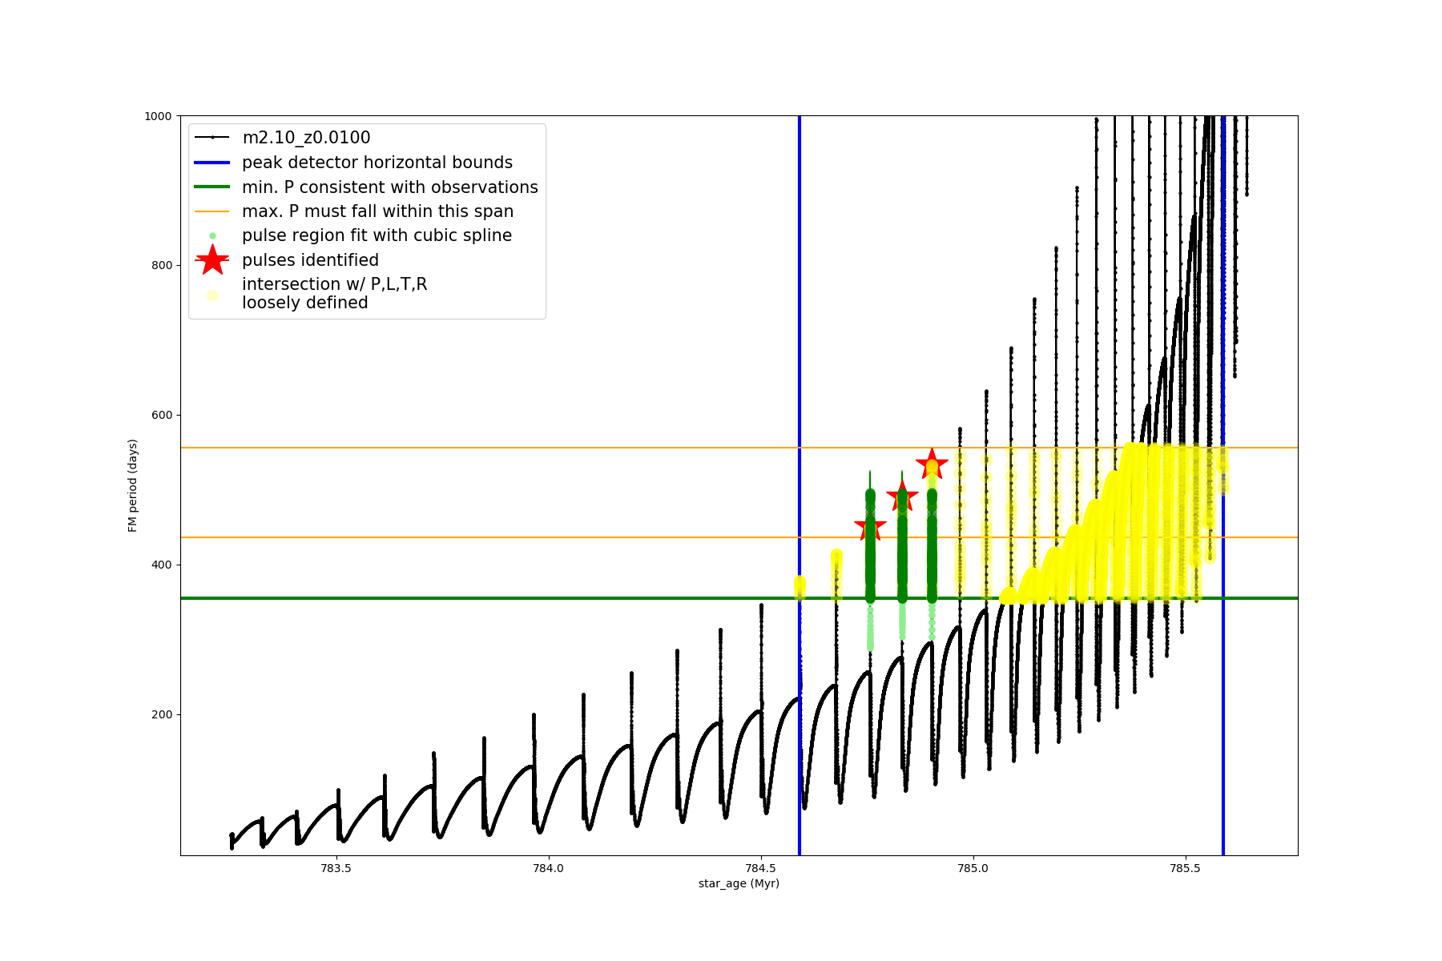
Task: Click the red star icon in the legend
Action: tap(212, 260)
